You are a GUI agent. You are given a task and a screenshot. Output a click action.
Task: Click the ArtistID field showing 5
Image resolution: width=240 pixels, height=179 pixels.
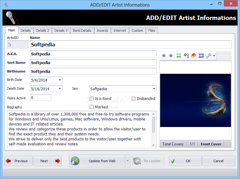click(18, 45)
